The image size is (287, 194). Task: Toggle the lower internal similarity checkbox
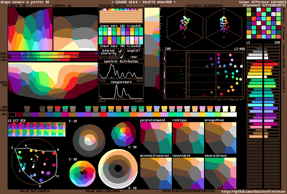click(120, 57)
